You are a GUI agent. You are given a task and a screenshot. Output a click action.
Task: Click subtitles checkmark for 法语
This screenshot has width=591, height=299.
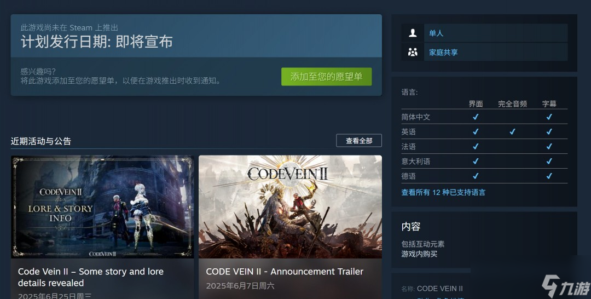click(549, 146)
